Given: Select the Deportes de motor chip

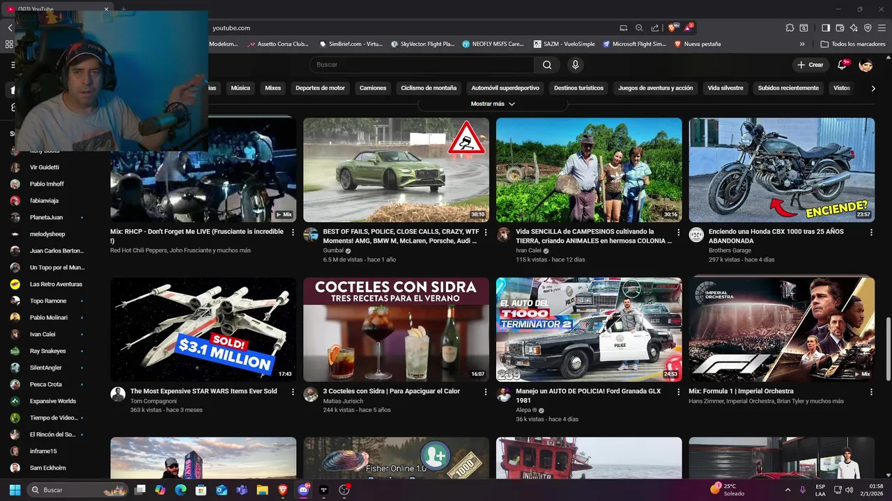Looking at the screenshot, I should (x=320, y=88).
